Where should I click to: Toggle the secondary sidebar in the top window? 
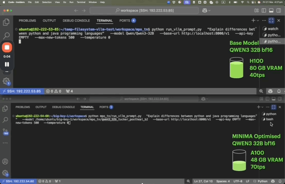point(279,11)
